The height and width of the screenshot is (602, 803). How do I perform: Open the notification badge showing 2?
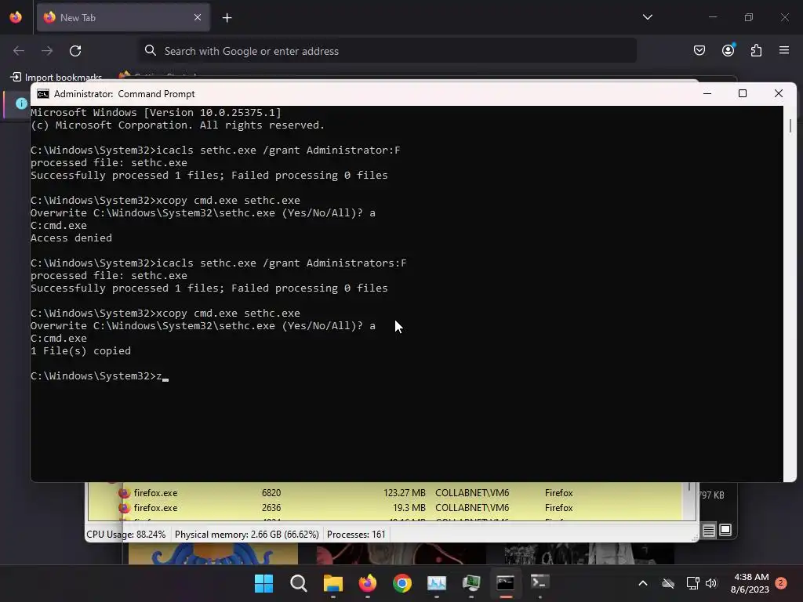pos(781,583)
